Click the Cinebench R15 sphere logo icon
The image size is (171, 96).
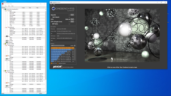[x=53, y=9]
